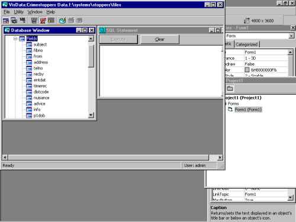Click the SQL Statement window title icon
Viewport: 296px width, 222px height.
point(102,30)
